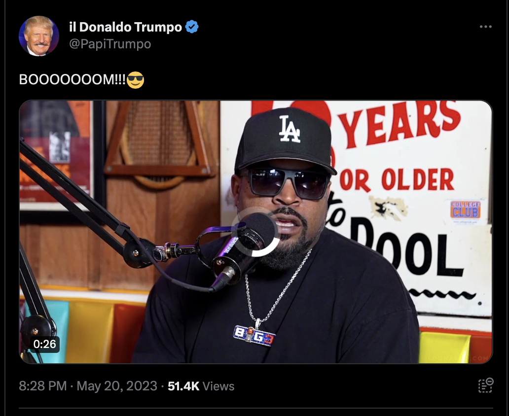Open the round profile avatar picture
Image resolution: width=509 pixels, height=416 pixels.
click(x=39, y=35)
